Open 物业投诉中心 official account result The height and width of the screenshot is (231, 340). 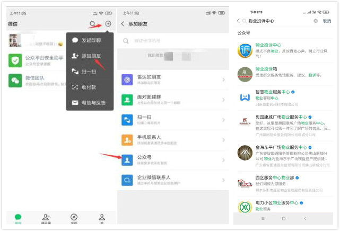point(284,50)
